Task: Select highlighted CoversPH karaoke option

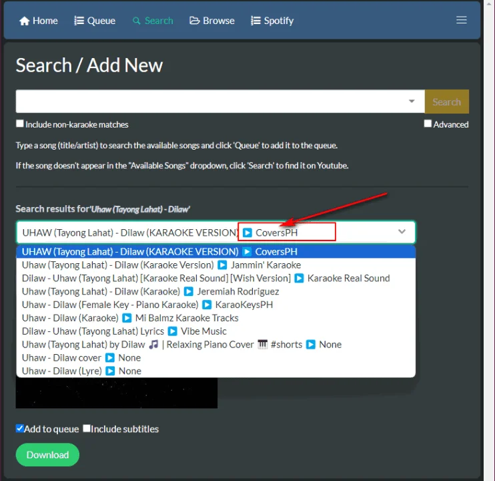Action: pyautogui.click(x=215, y=252)
